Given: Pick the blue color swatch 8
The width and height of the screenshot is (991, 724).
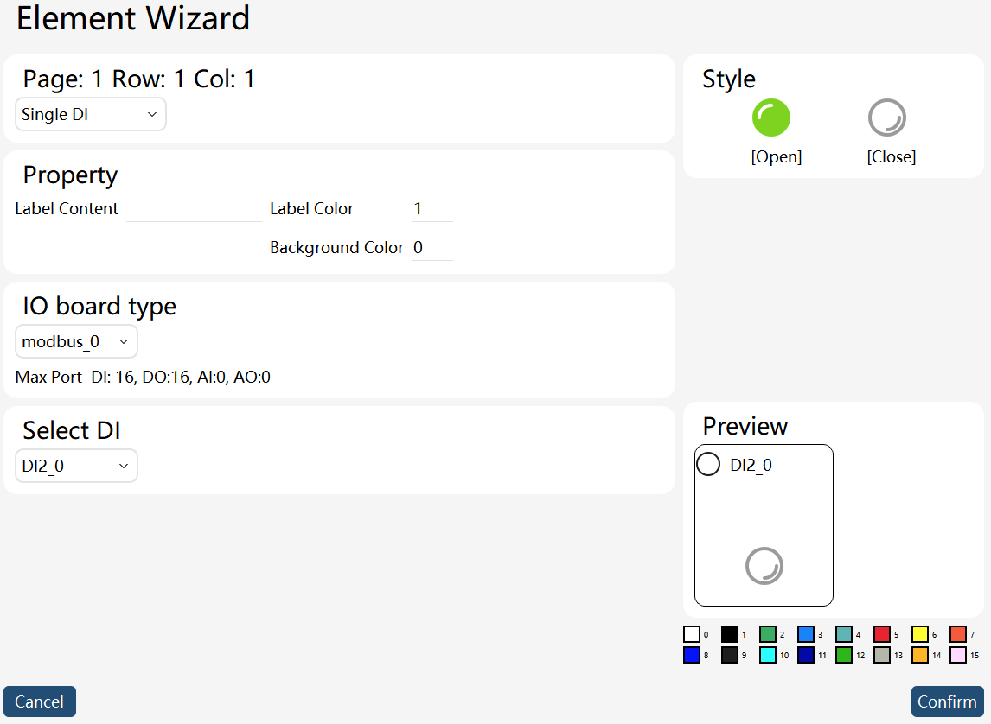Looking at the screenshot, I should [692, 655].
